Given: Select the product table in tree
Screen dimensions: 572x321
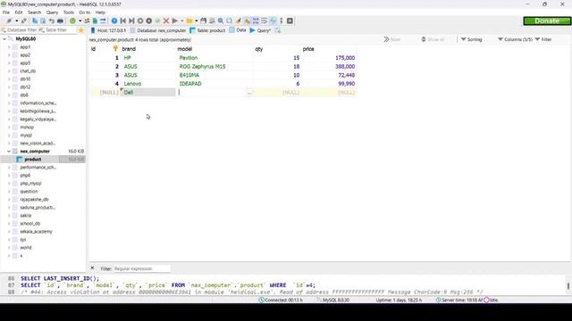Looking at the screenshot, I should pyautogui.click(x=33, y=159).
